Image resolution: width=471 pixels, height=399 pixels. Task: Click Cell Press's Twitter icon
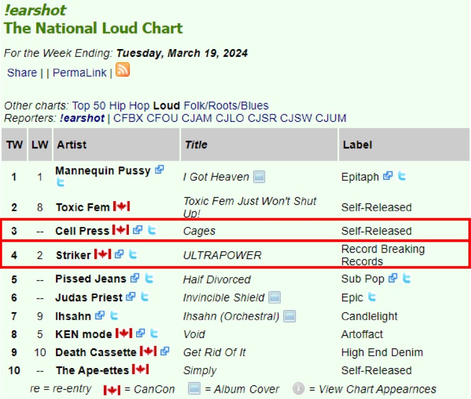pos(152,231)
